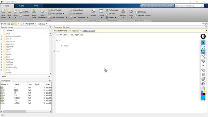Screen dimensions: 208x117
Task: Browse for folder icon
Action: point(12,24)
